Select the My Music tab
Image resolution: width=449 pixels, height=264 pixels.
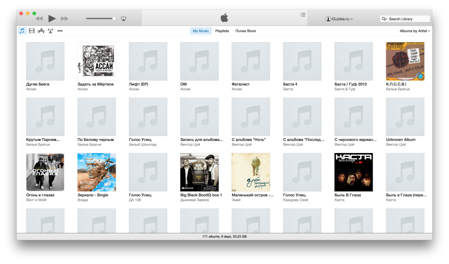click(x=201, y=31)
